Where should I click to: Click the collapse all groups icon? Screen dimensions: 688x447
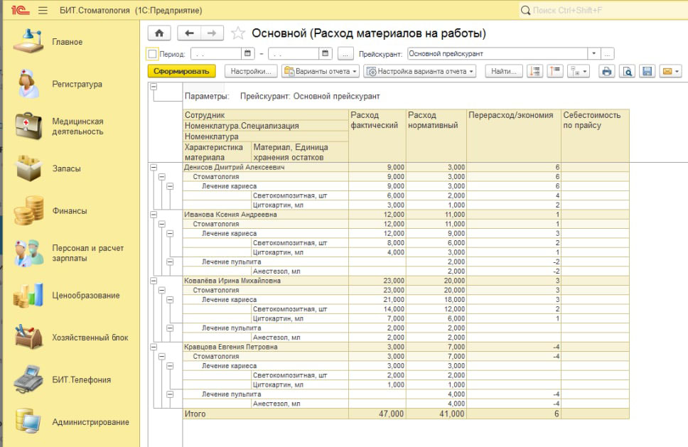555,71
